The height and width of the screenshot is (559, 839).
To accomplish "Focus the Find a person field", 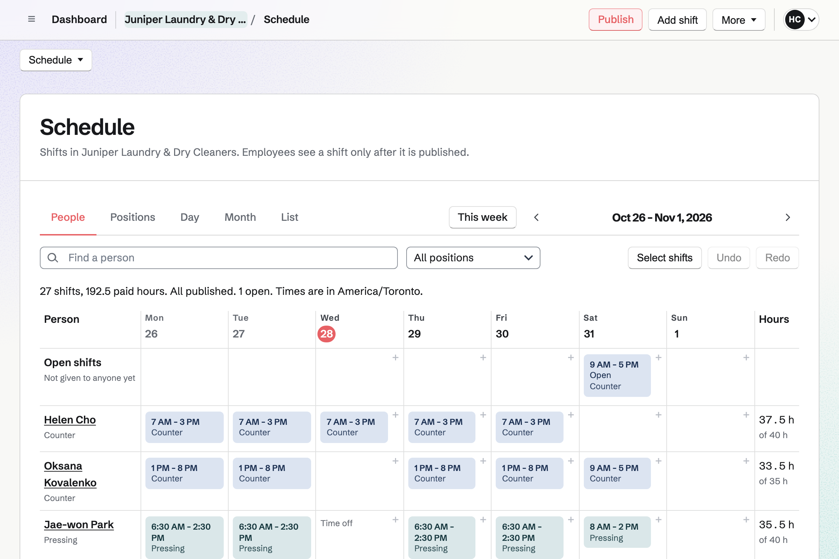I will [219, 258].
